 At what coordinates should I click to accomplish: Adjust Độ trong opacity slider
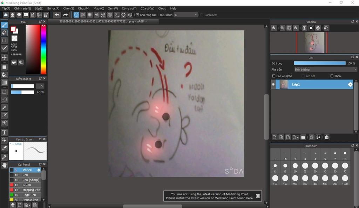(320, 63)
